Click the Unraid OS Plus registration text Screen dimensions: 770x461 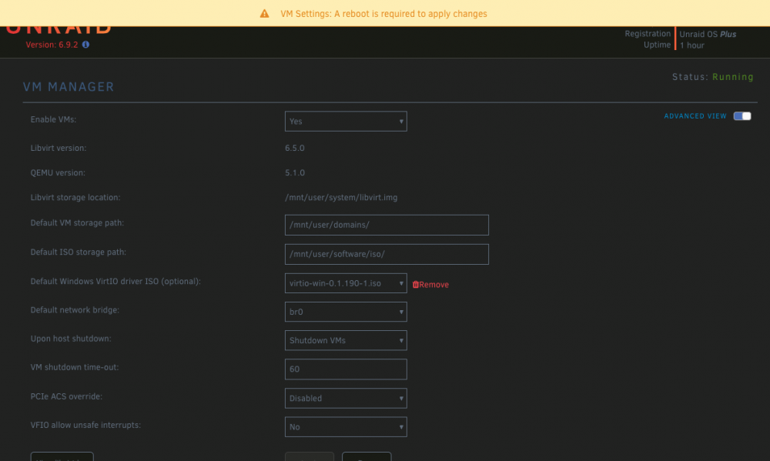(x=708, y=35)
